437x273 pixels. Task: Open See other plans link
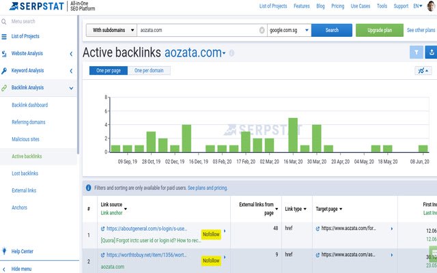tap(421, 30)
